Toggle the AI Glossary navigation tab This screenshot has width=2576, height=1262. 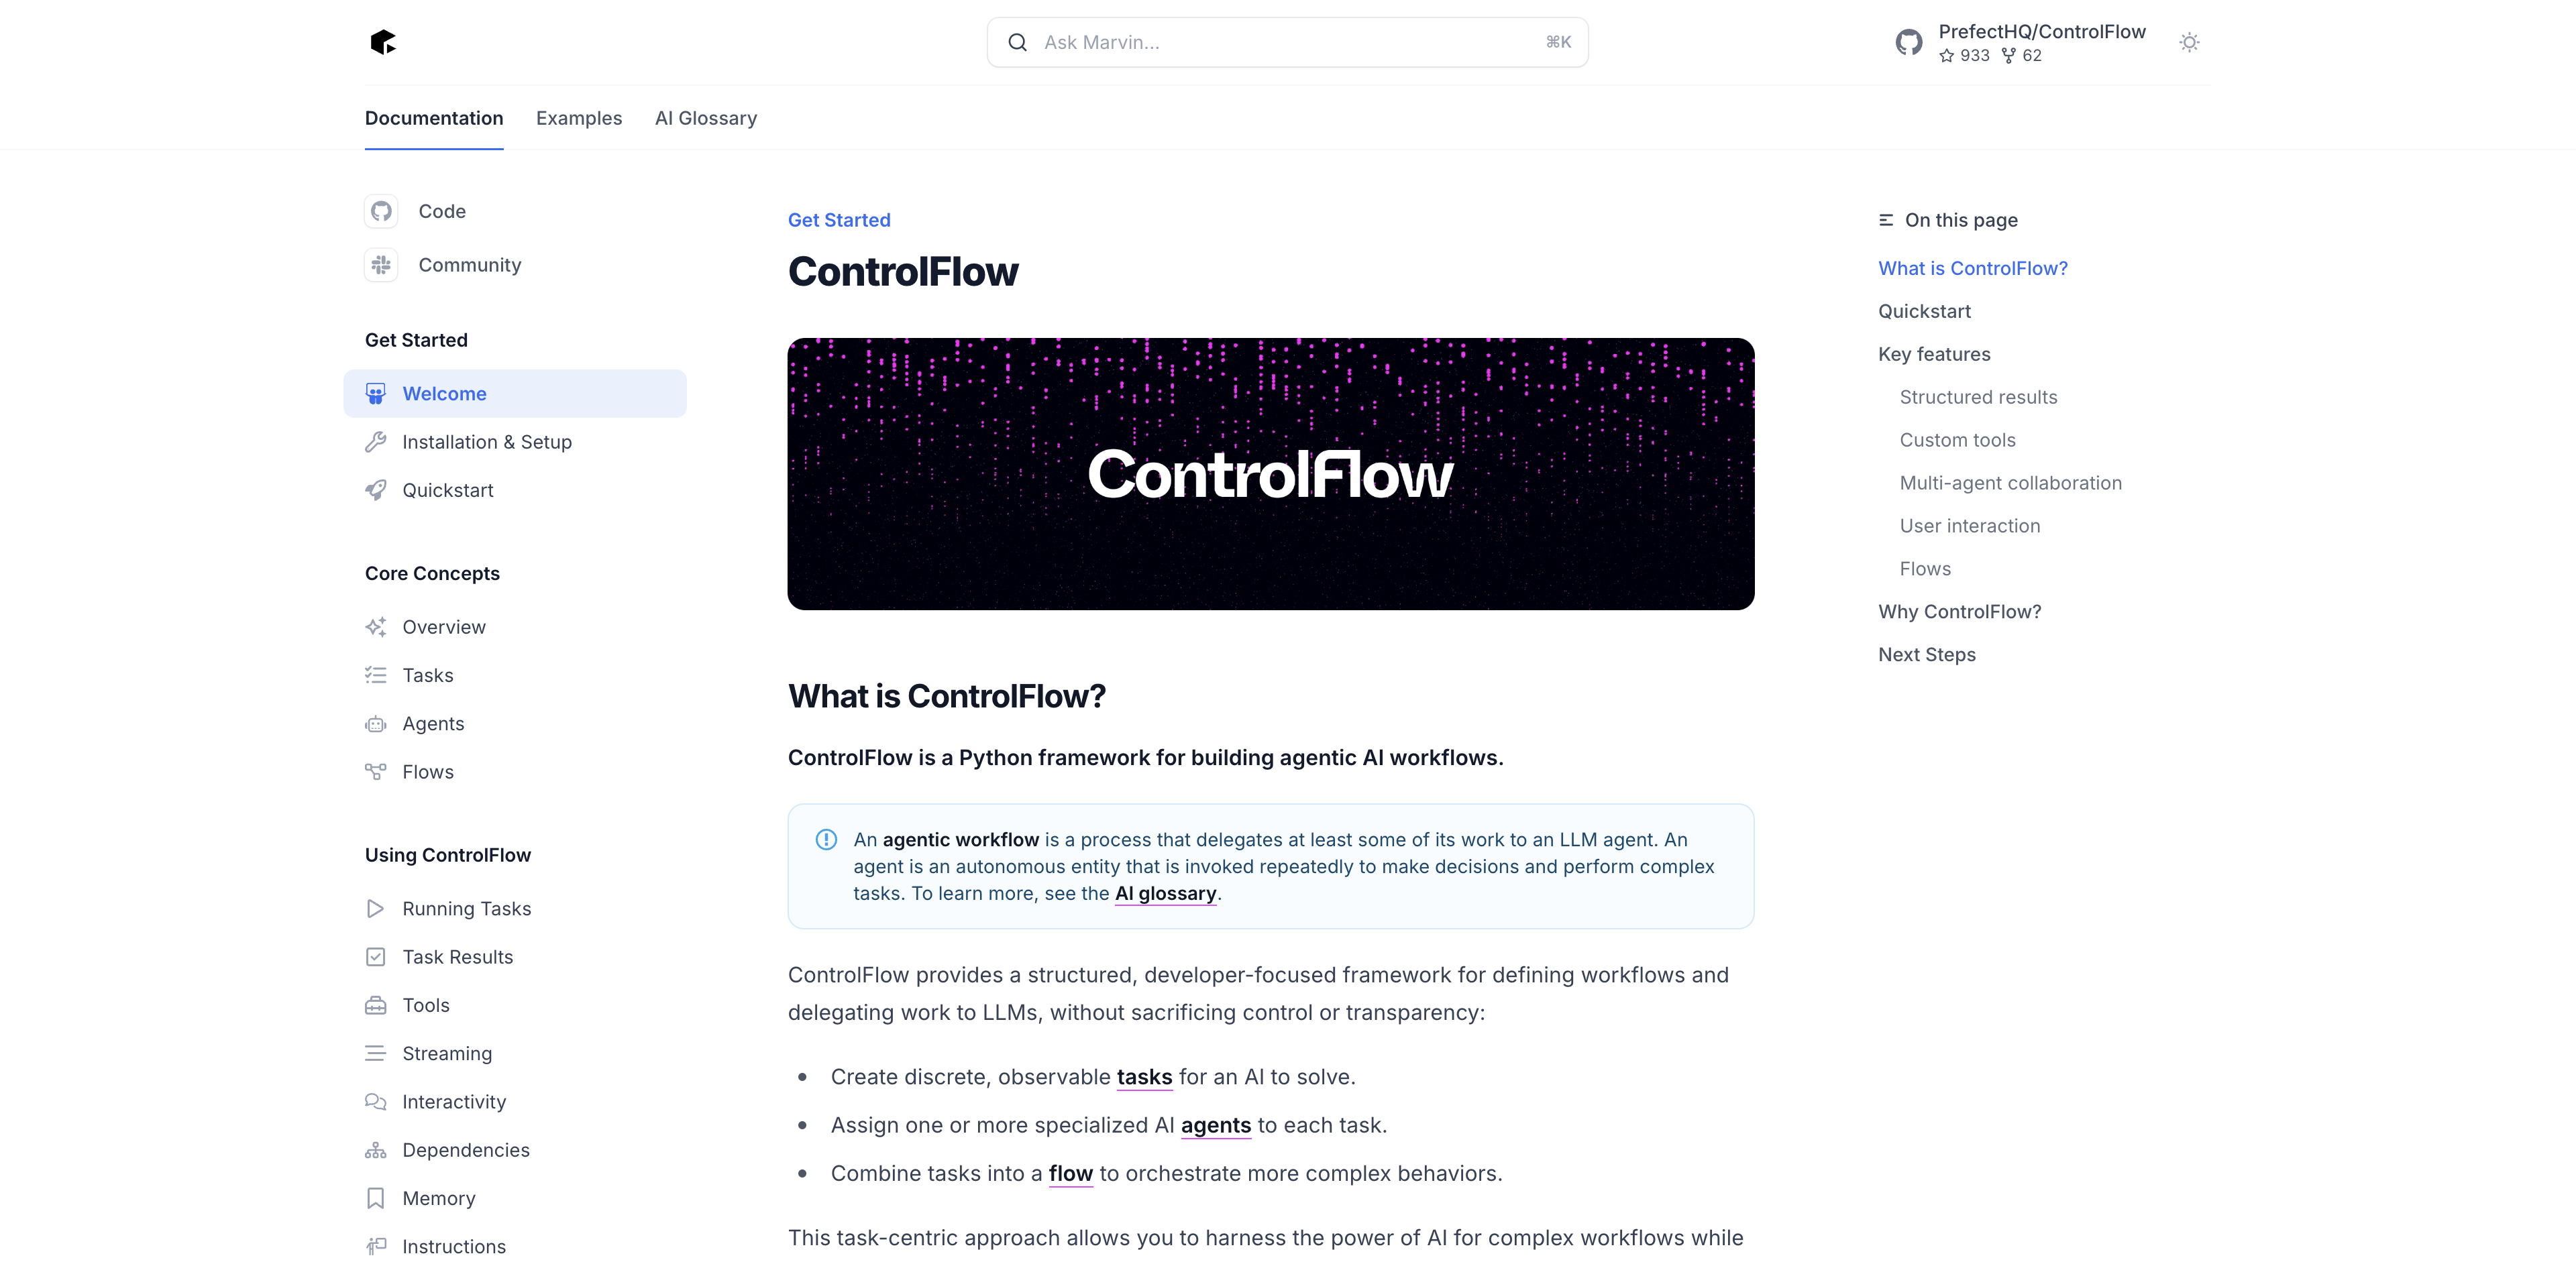[706, 117]
